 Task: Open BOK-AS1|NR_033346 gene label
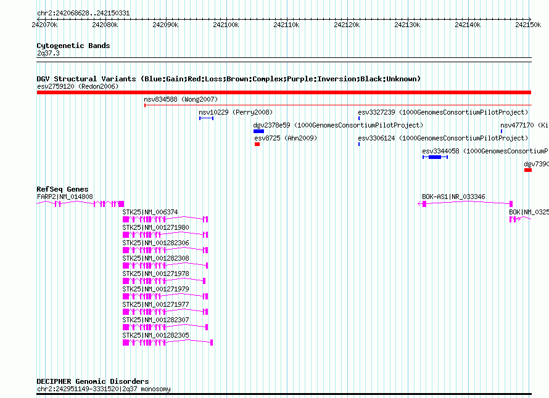[453, 197]
